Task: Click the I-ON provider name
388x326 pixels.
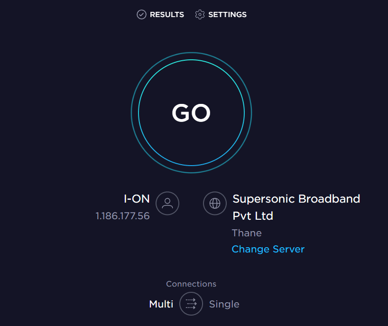Action: [137, 199]
